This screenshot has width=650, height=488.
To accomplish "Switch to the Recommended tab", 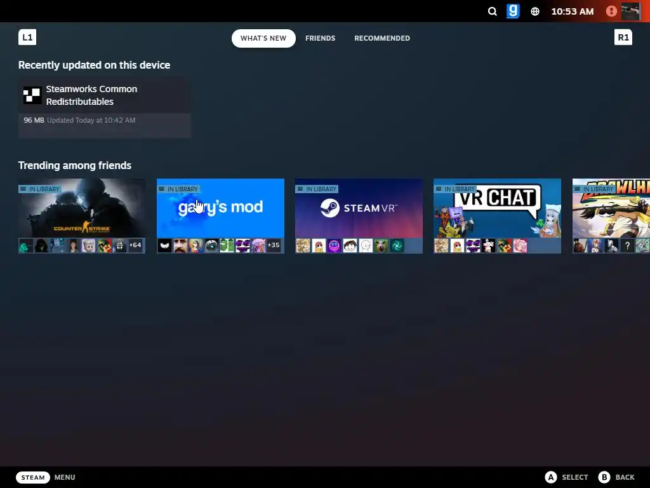I will 381,38.
